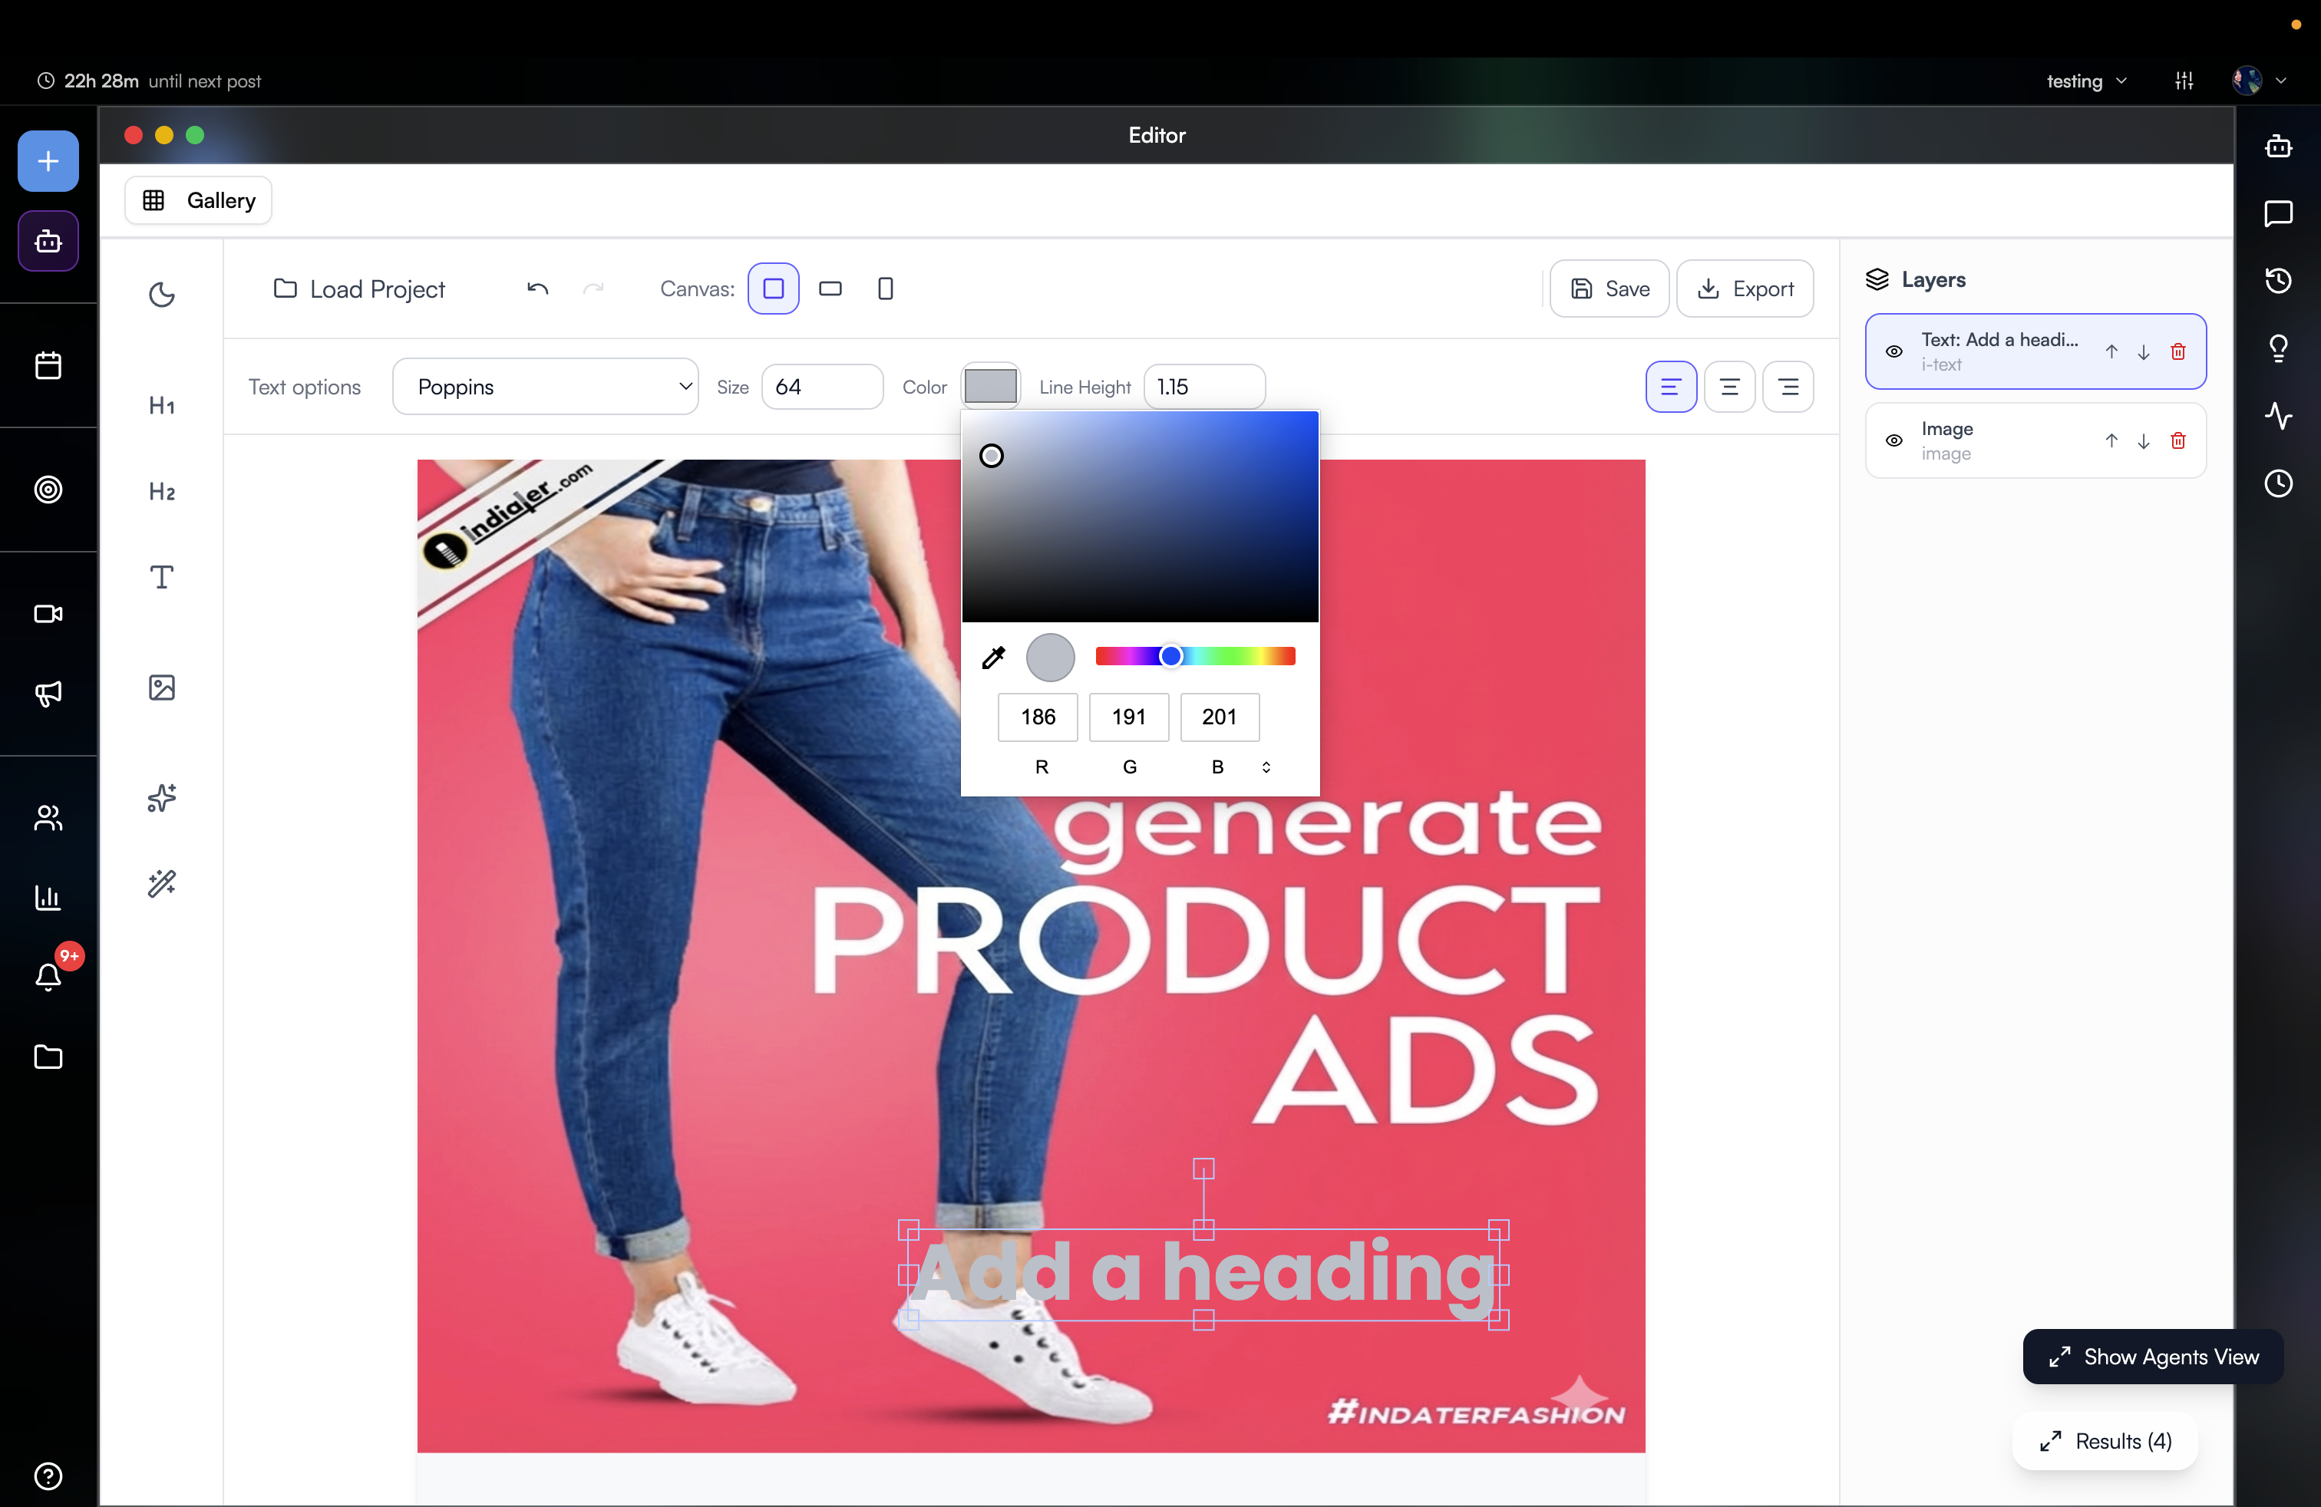Pick a color with the eyedropper
Image resolution: width=2321 pixels, height=1507 pixels.
[x=992, y=658]
